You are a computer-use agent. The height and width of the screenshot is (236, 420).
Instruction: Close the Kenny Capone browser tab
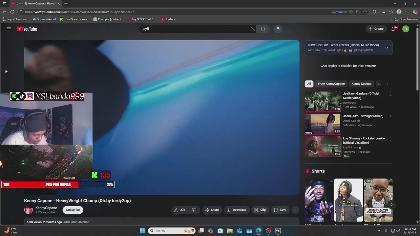(59, 4)
